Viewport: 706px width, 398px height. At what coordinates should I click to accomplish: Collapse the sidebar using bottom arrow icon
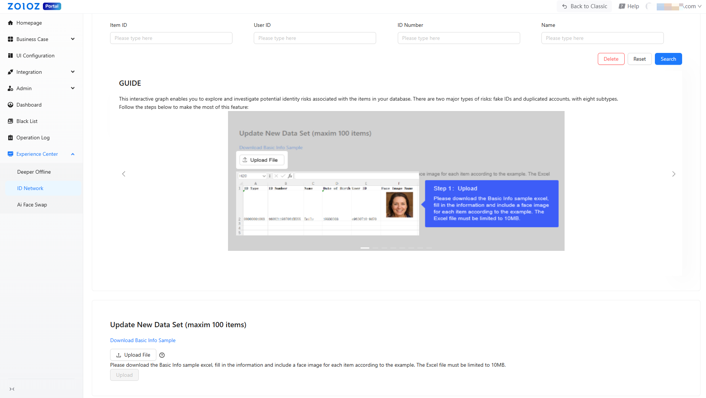tap(12, 389)
